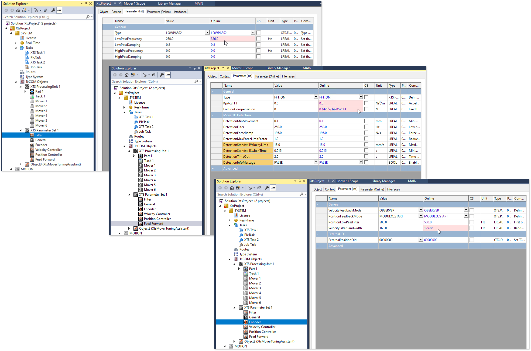
Task: Select Routes node in top-left tree
Action: [30, 72]
